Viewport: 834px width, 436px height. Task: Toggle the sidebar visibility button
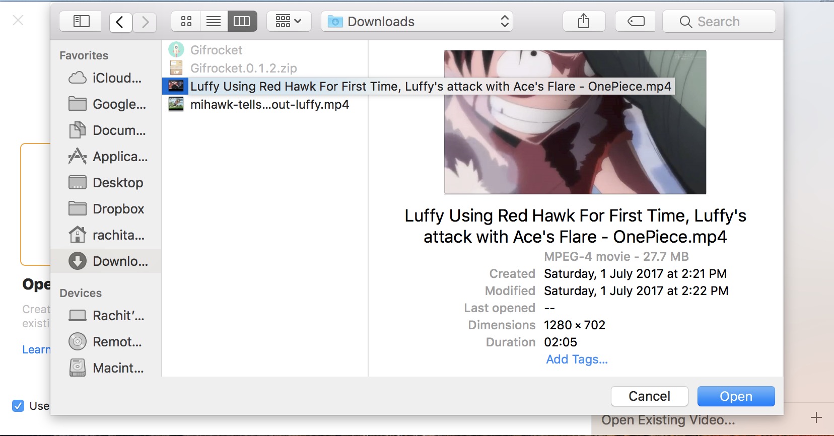tap(81, 21)
